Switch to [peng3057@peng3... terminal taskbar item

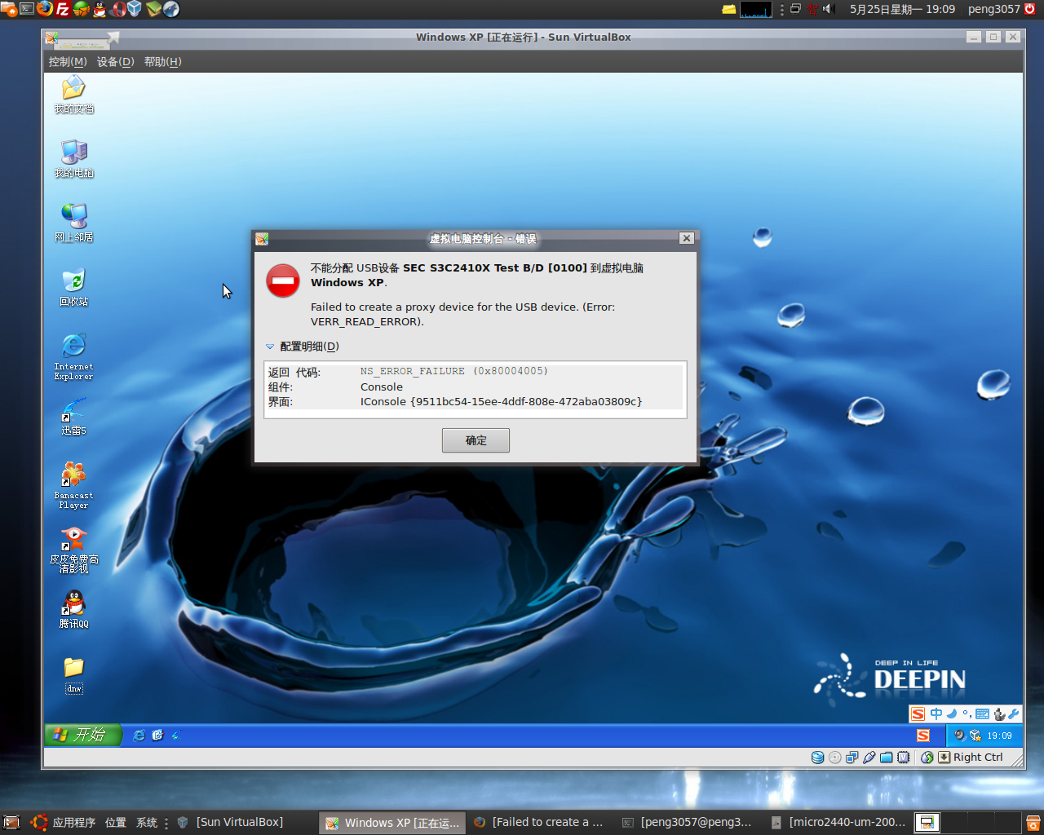coord(688,823)
